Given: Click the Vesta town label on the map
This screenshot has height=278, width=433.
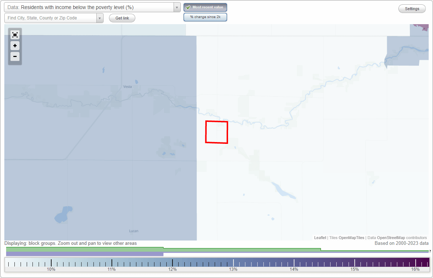Looking at the screenshot, I should point(127,87).
